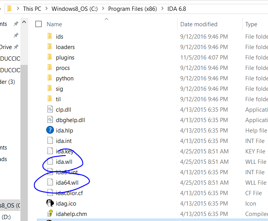
Task: Select the plugins folder name
Action: [65, 58]
